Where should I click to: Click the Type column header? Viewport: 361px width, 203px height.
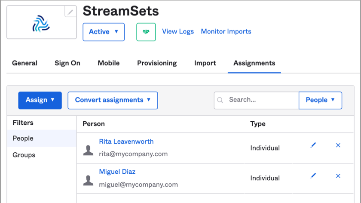tap(257, 124)
